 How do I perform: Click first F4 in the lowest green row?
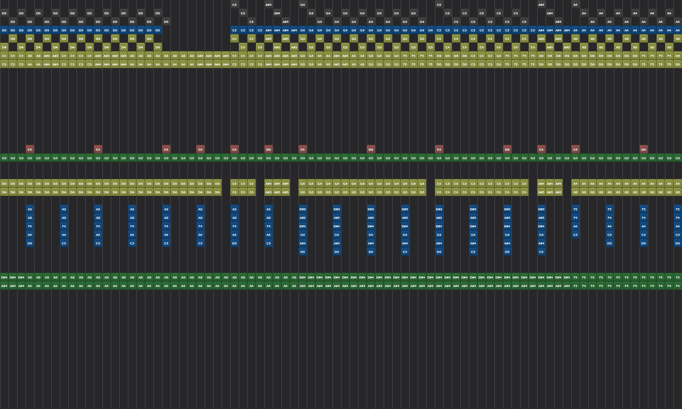tap(575, 285)
